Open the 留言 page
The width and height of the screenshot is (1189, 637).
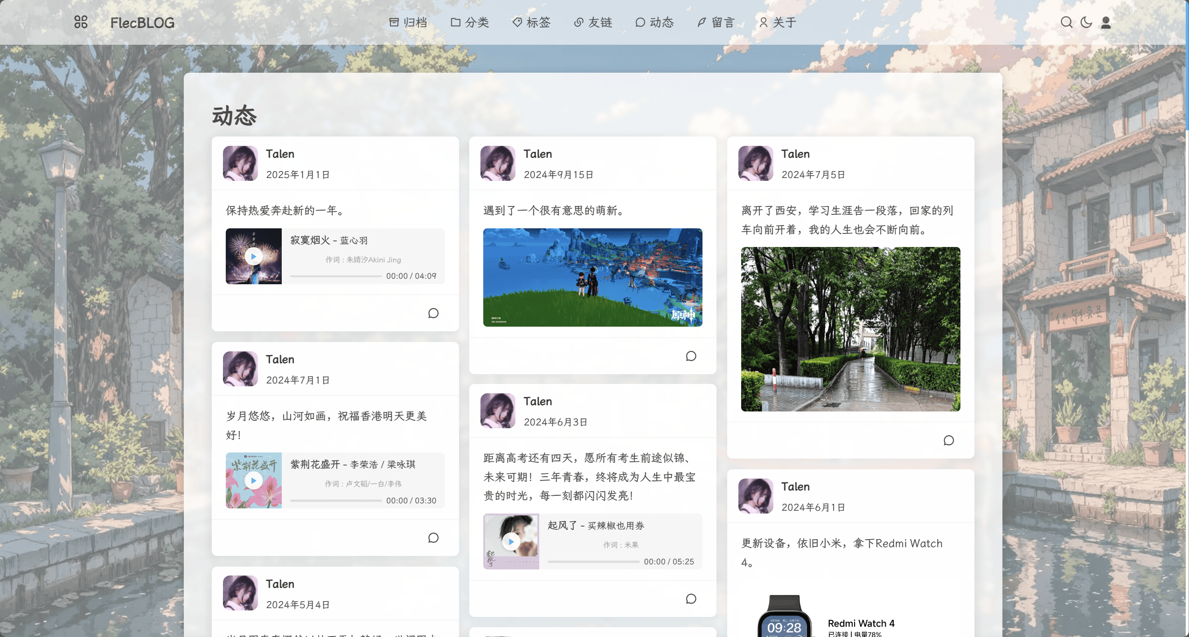pyautogui.click(x=716, y=22)
